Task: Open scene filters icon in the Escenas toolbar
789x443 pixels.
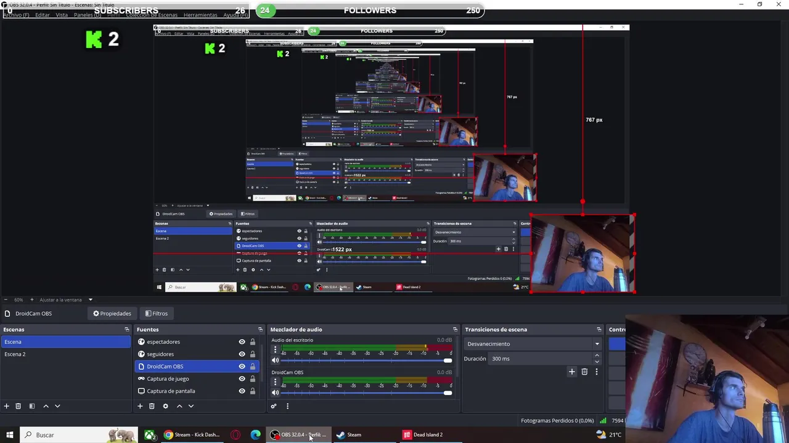Action: (32, 406)
